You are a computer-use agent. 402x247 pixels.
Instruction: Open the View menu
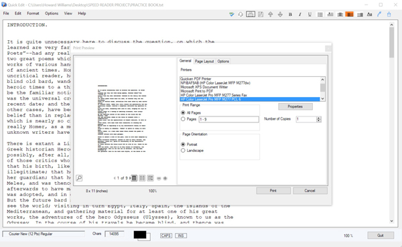(68, 13)
